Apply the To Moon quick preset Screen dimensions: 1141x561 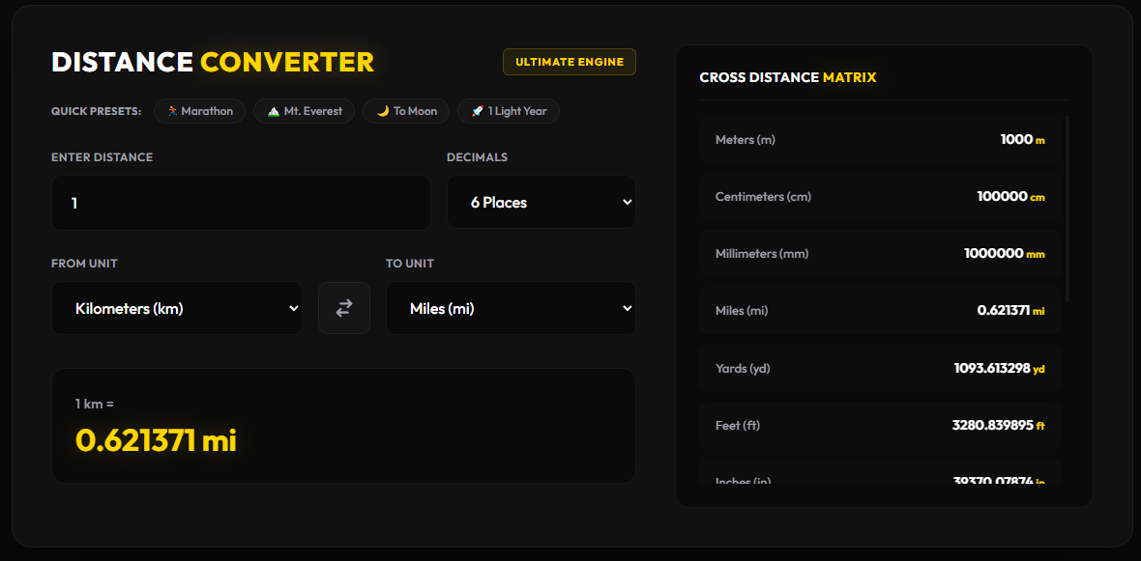tap(406, 111)
